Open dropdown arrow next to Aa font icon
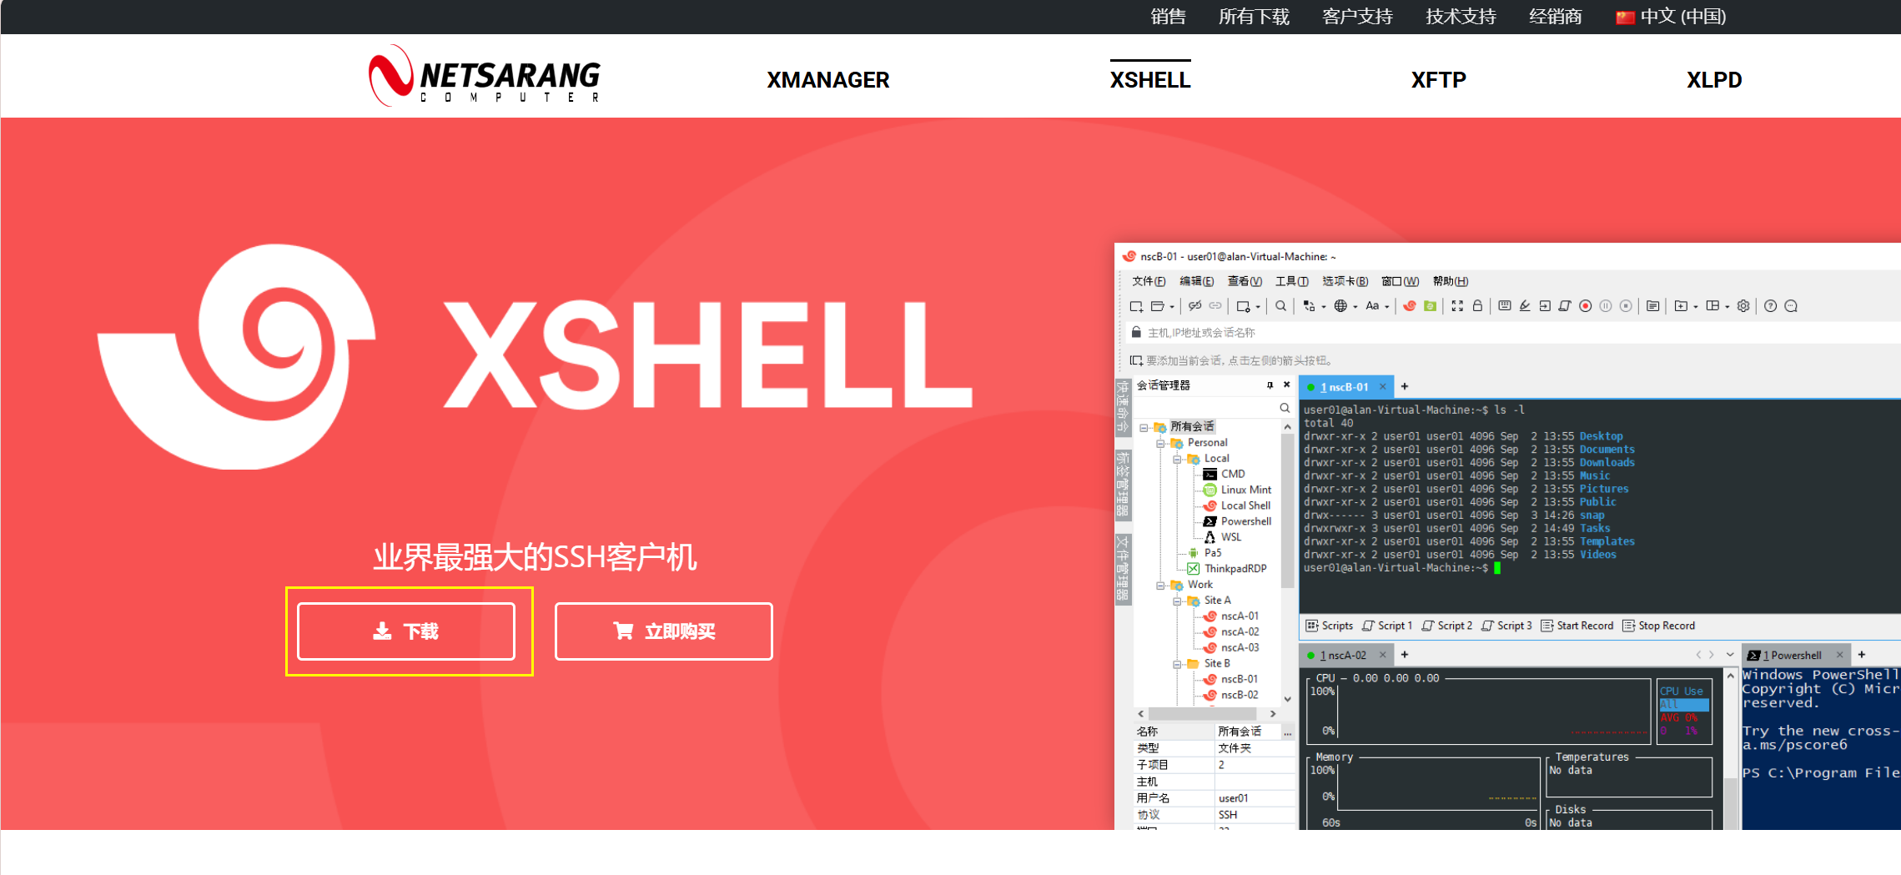The width and height of the screenshot is (1901, 875). point(1387,307)
